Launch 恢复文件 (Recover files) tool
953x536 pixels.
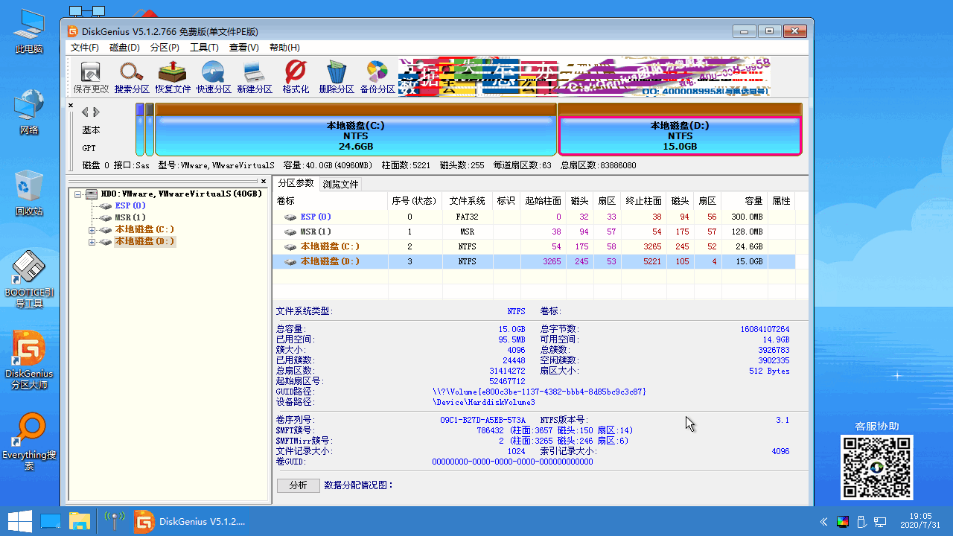173,77
